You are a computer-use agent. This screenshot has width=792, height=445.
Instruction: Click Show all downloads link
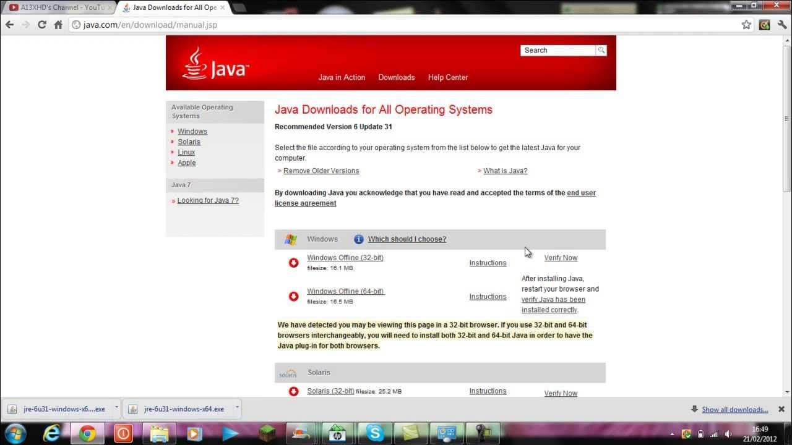tap(734, 409)
